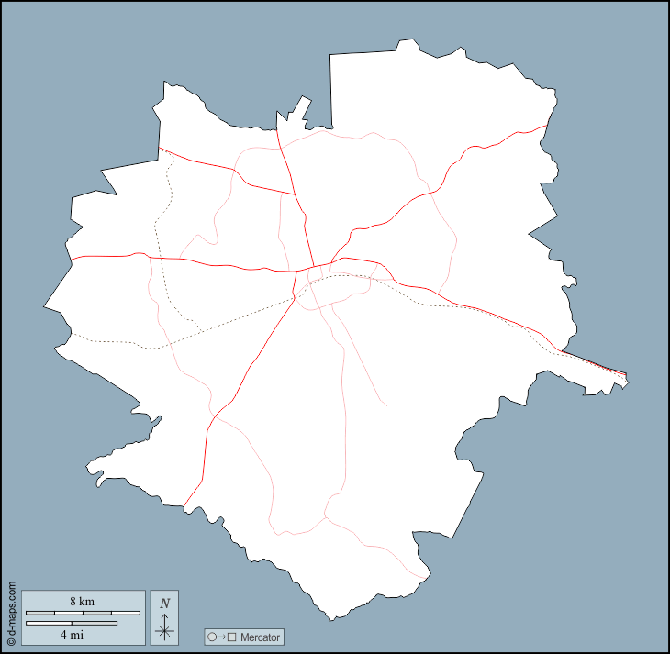Click where the red road exits the northeast boundary

548,126
